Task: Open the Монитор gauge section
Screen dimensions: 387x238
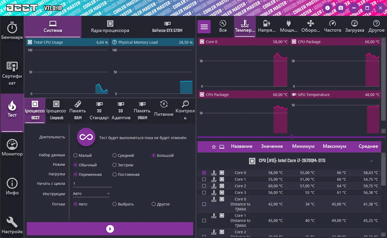Action: 12,148
